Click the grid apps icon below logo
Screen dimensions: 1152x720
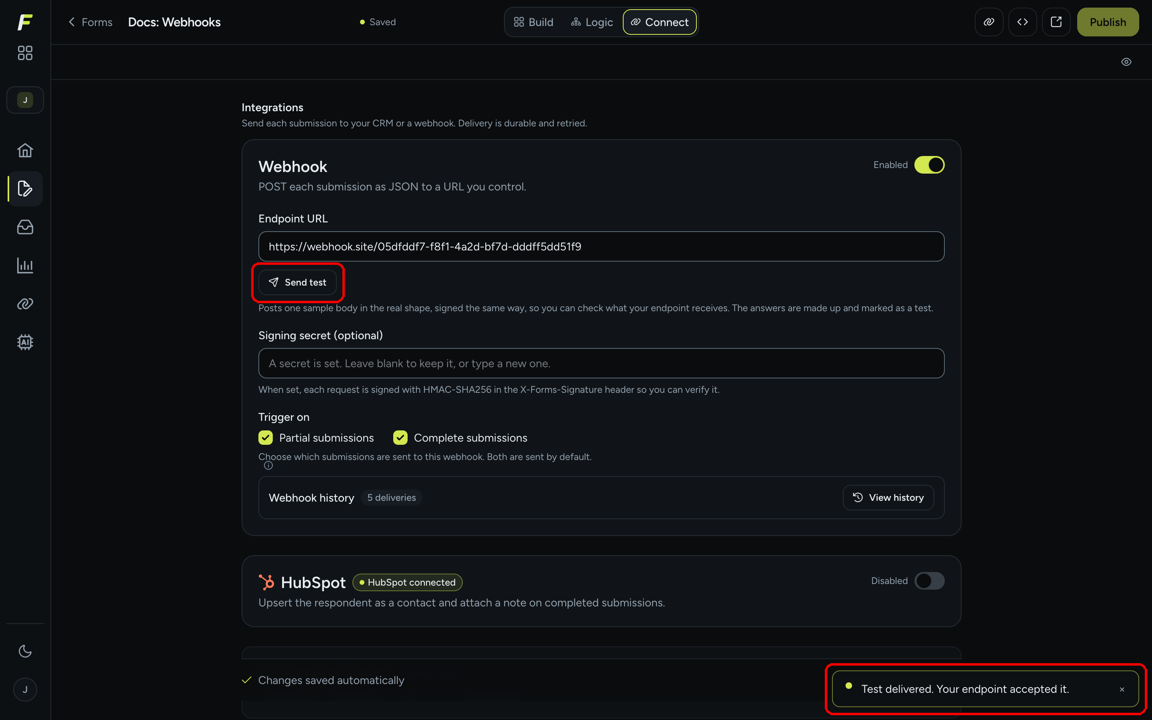click(25, 53)
